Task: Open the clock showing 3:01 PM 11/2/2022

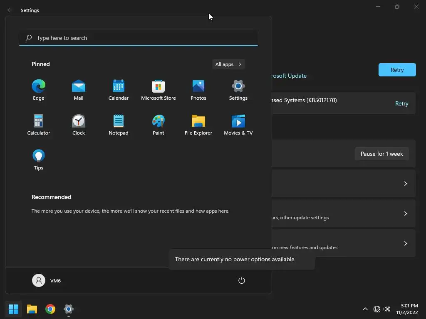Action: click(x=407, y=309)
